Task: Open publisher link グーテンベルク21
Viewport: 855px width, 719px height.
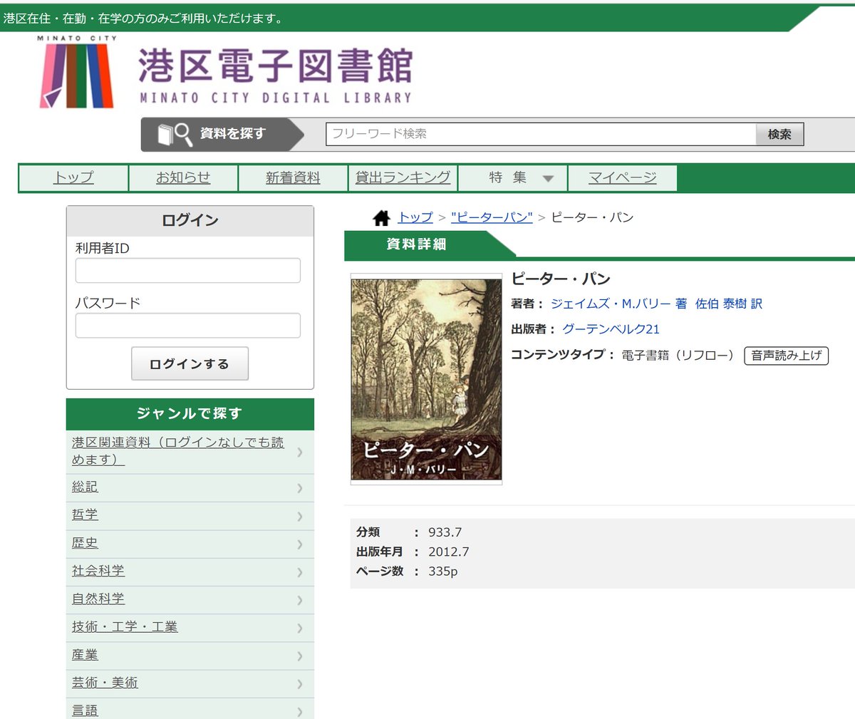Action: click(x=611, y=329)
